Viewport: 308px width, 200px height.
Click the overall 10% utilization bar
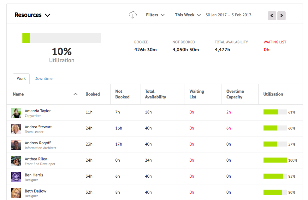[62, 38]
